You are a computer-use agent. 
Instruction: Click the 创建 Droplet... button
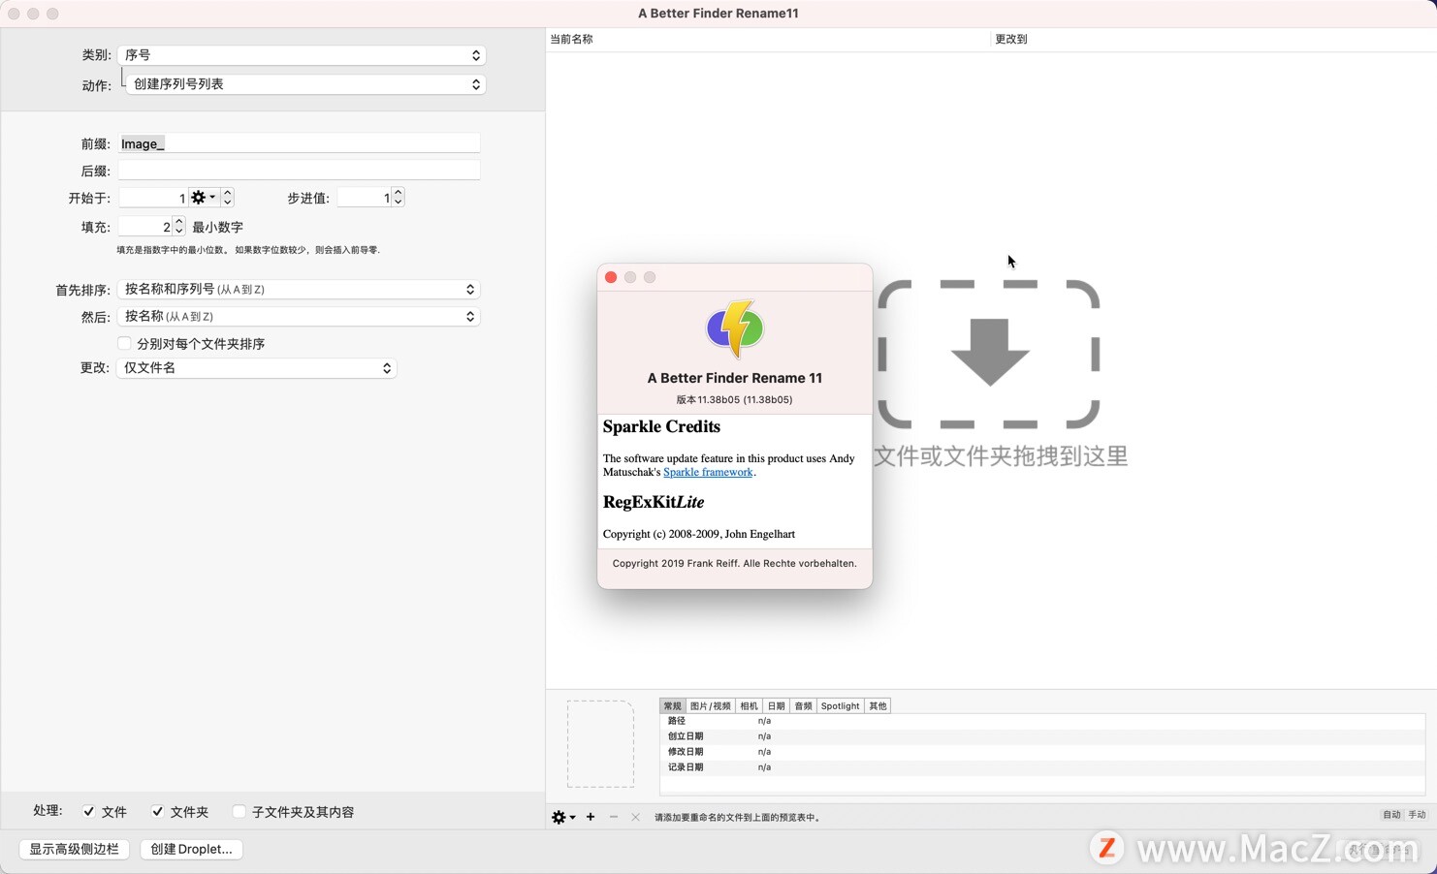pyautogui.click(x=191, y=849)
